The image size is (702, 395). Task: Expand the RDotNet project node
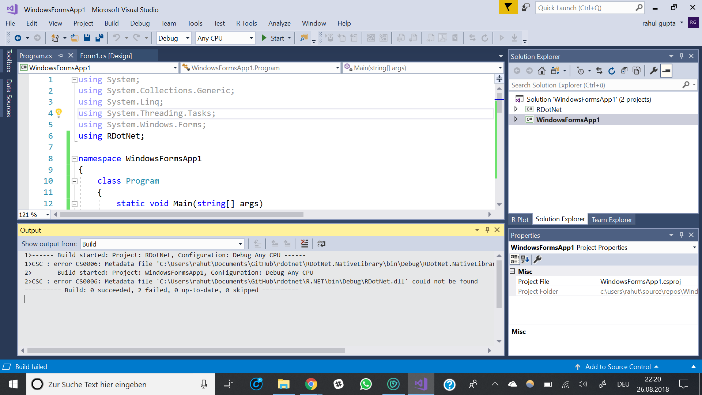point(516,109)
